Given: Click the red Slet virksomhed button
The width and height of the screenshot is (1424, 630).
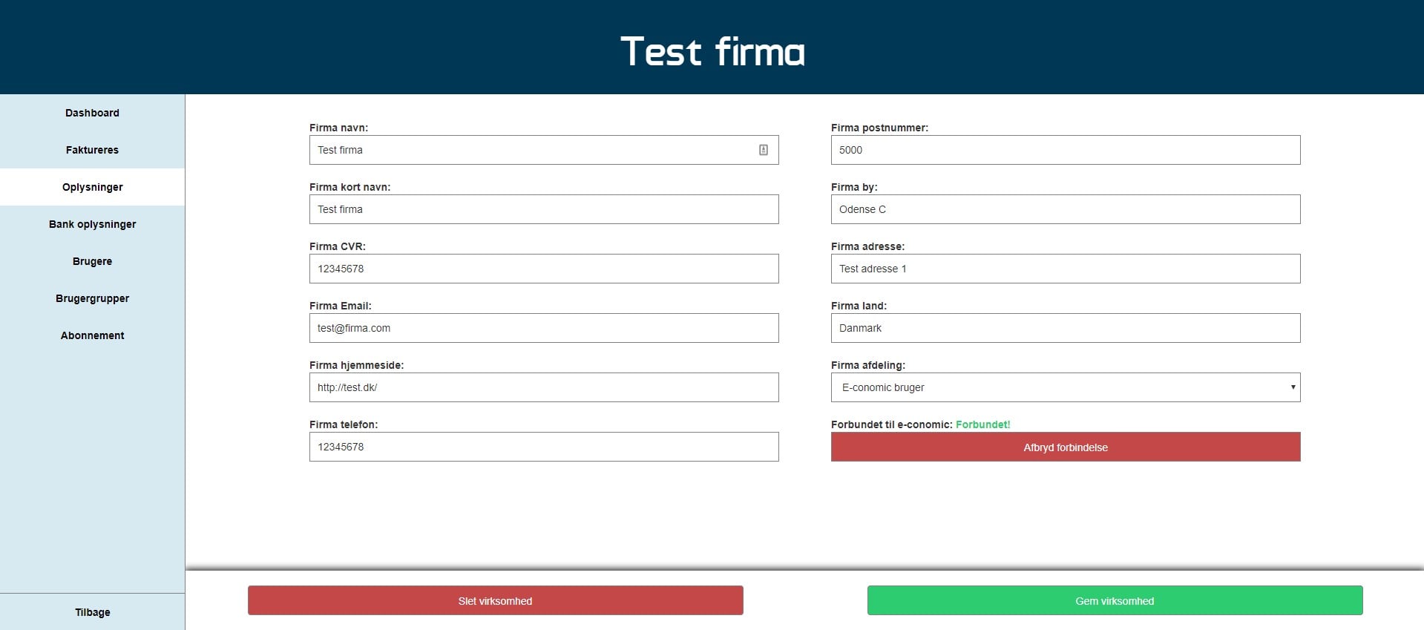Looking at the screenshot, I should [x=495, y=600].
